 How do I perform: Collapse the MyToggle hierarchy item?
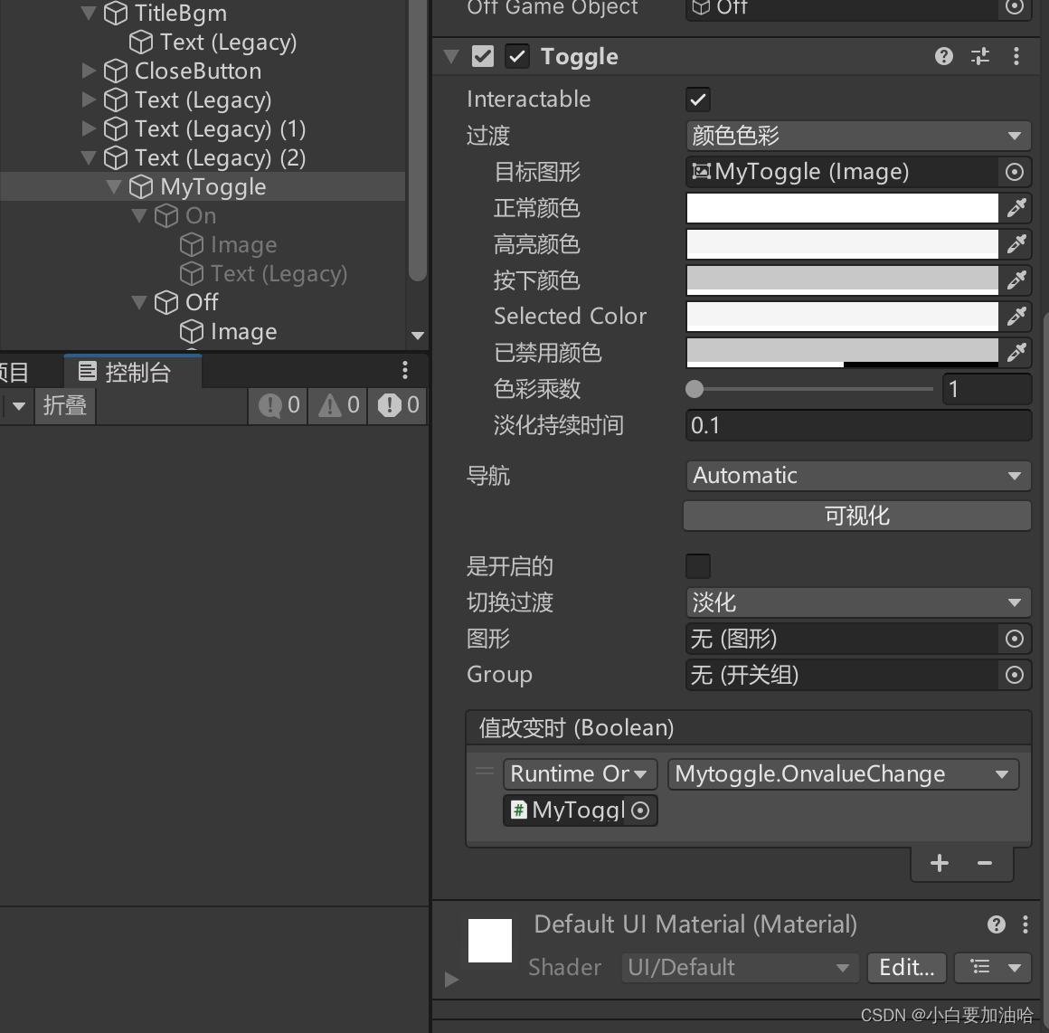[x=114, y=186]
